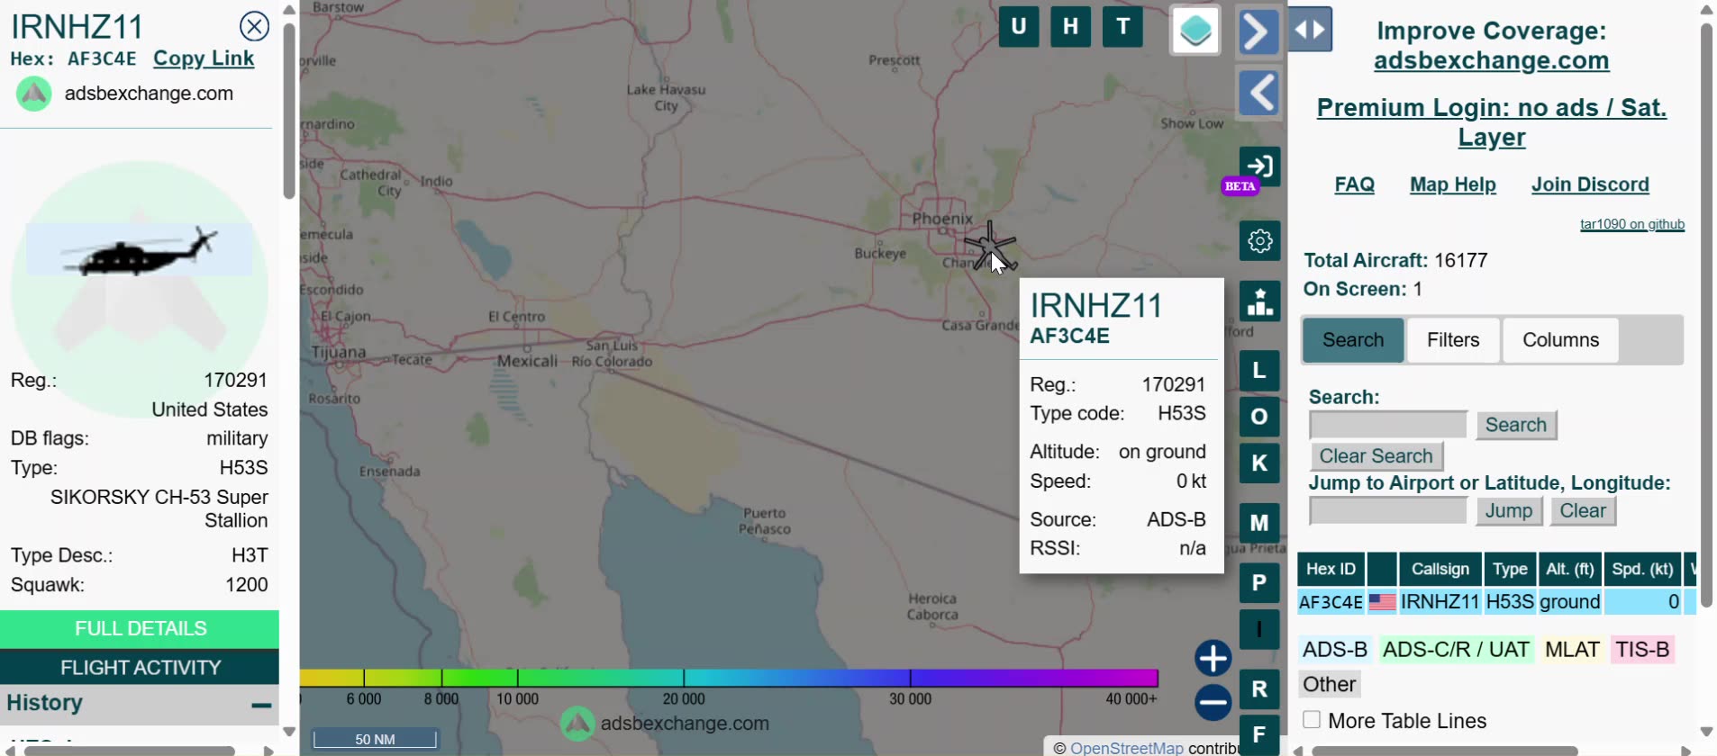1717x756 pixels.
Task: Focus the Jump to Airport input field
Action: pos(1388,510)
